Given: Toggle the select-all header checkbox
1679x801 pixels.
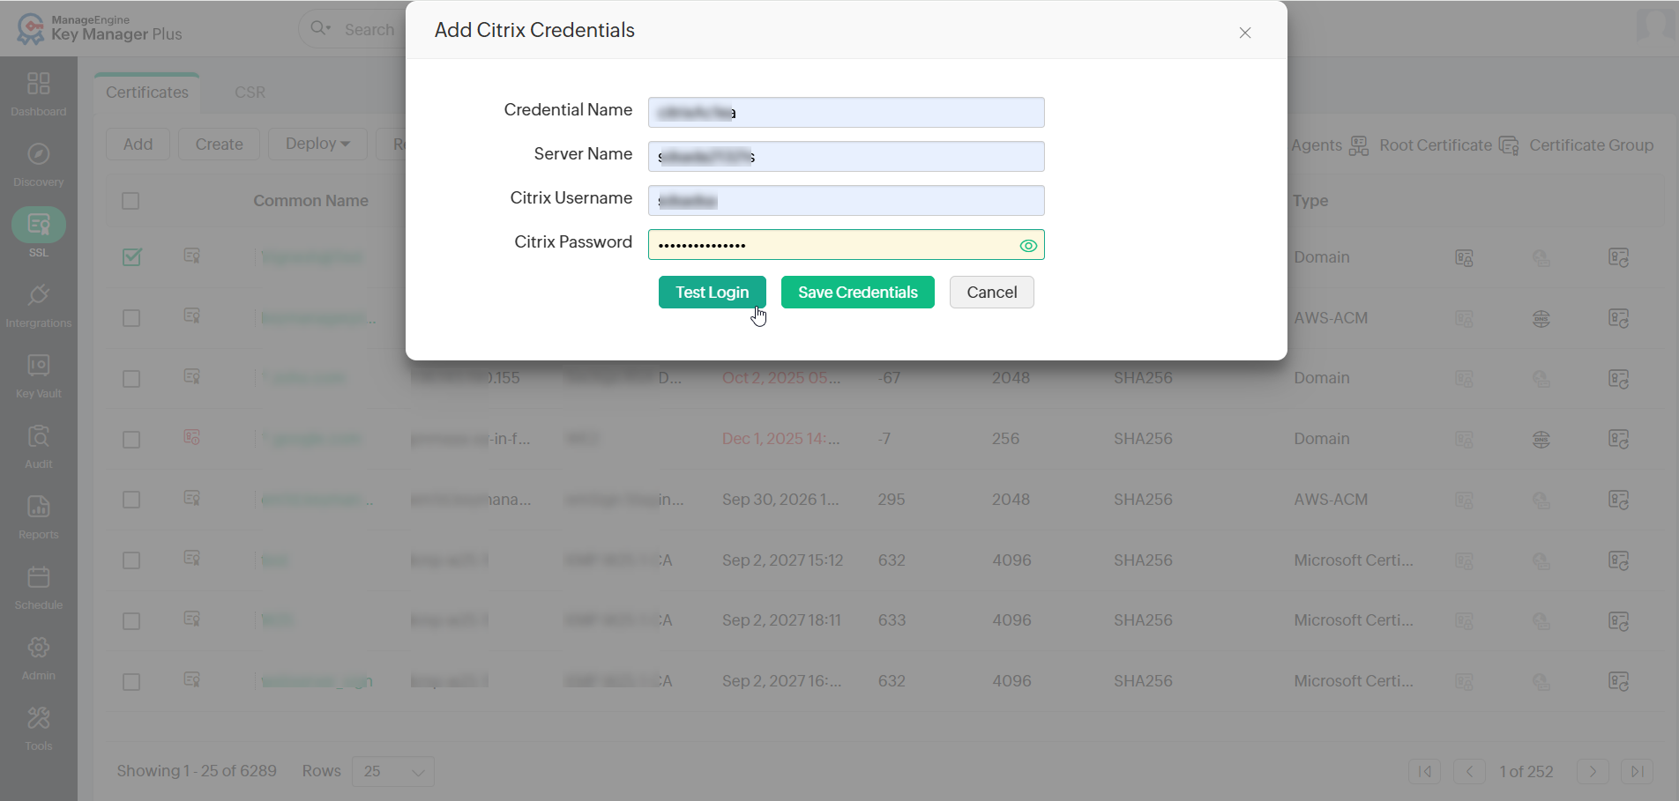Looking at the screenshot, I should (131, 201).
